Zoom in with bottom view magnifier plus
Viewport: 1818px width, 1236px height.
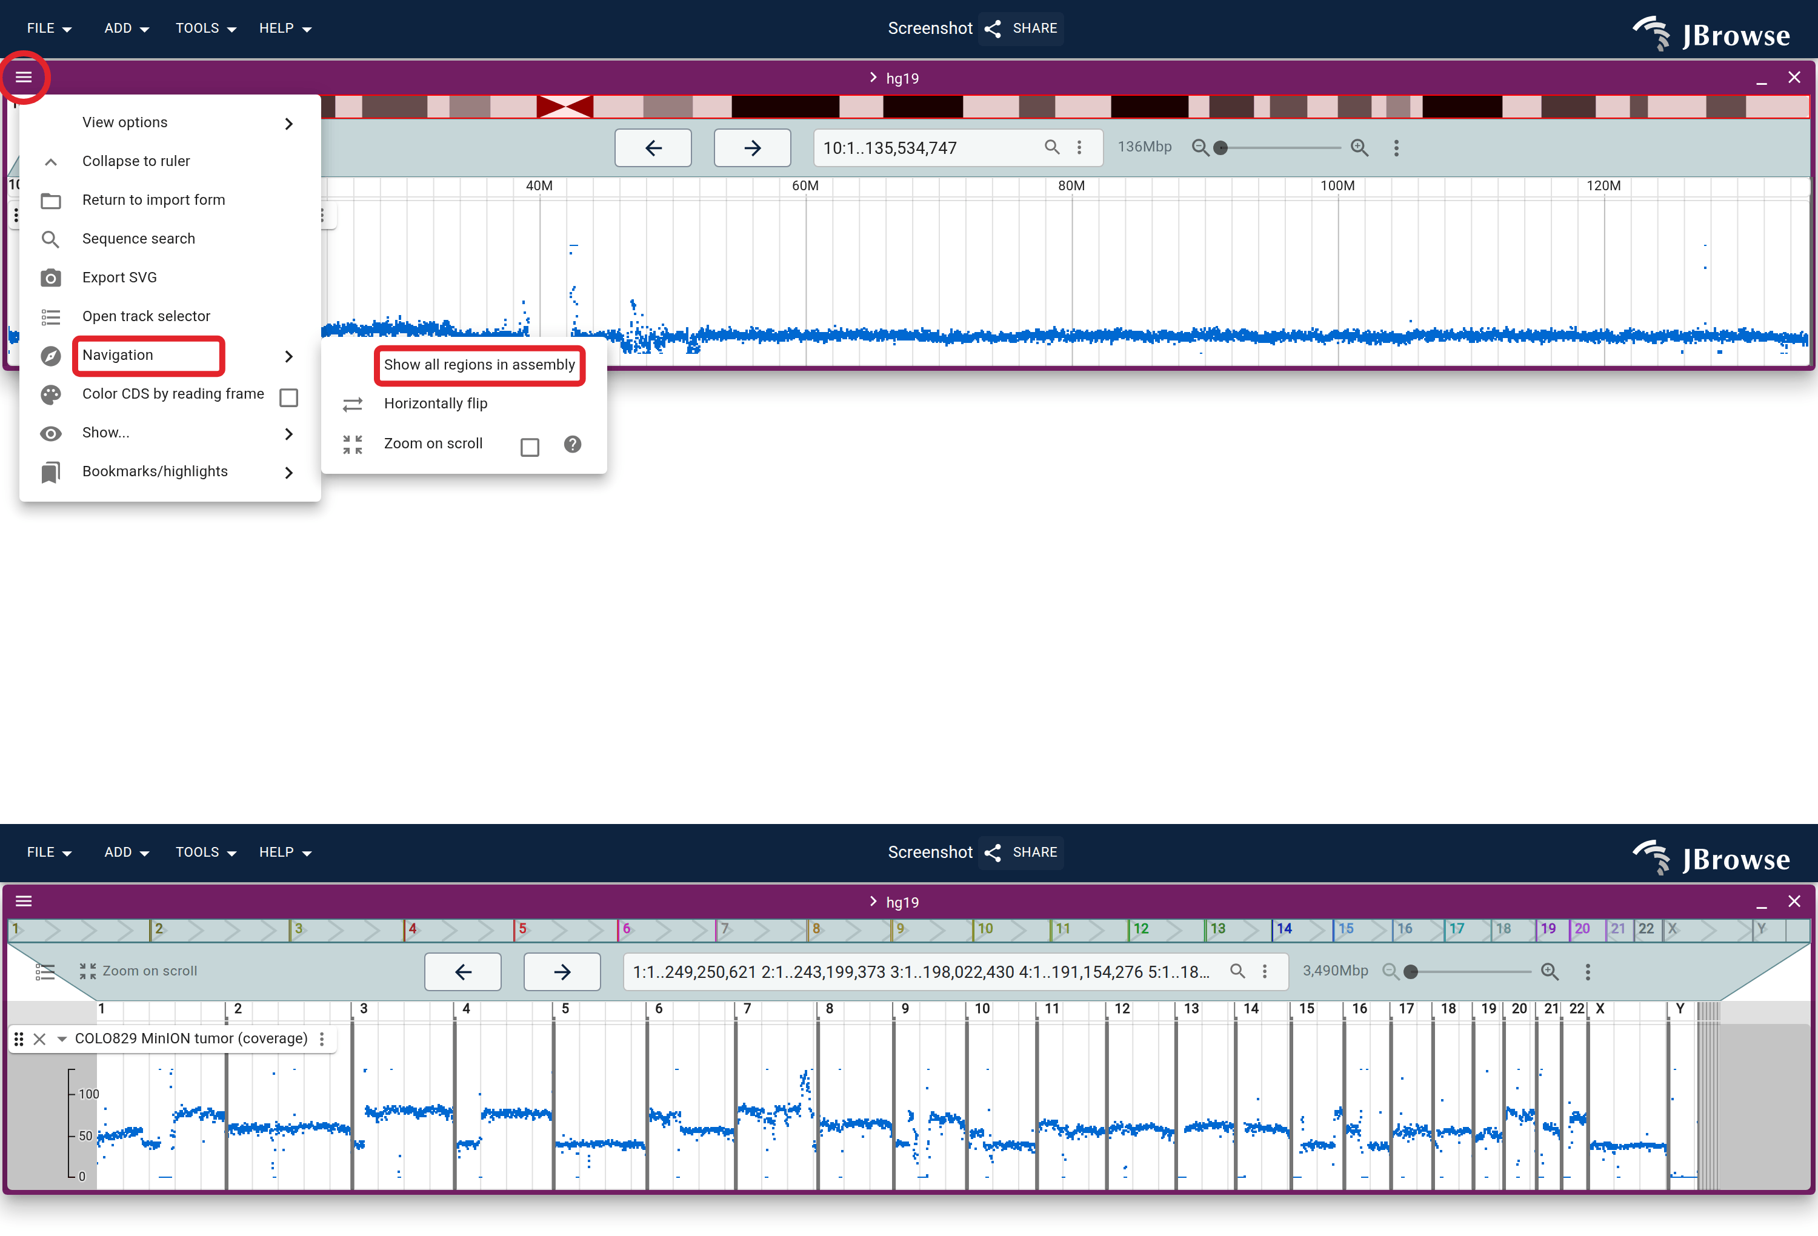[1550, 971]
